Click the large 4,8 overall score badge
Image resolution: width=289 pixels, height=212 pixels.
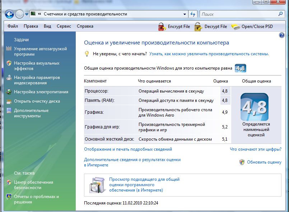254,107
